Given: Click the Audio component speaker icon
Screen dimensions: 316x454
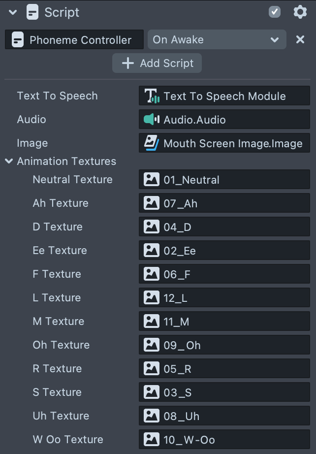Looking at the screenshot, I should pyautogui.click(x=152, y=119).
